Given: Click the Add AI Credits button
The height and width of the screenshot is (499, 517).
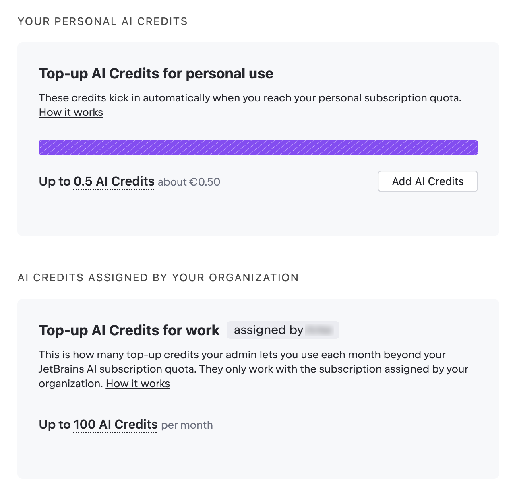Looking at the screenshot, I should (x=427, y=181).
